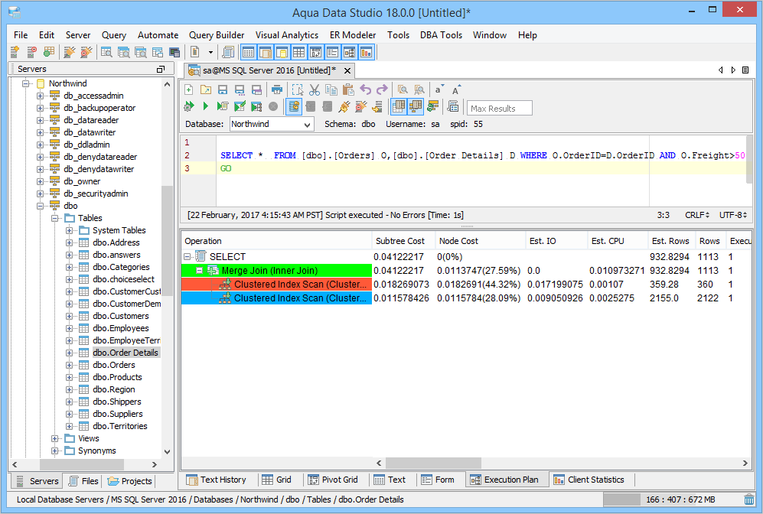Click the tab list icon at top right
Screen dimensions: 763x514
[745, 70]
